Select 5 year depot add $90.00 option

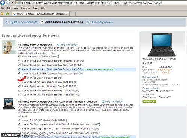point(19,86)
